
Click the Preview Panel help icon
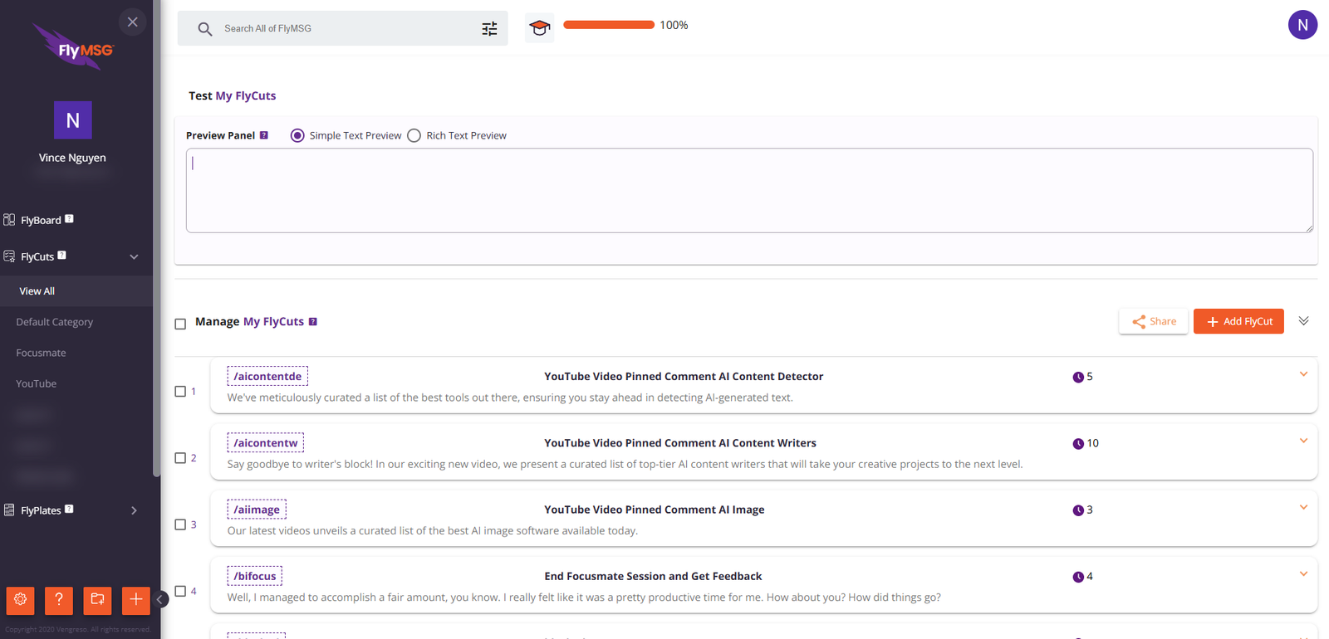[x=264, y=135]
